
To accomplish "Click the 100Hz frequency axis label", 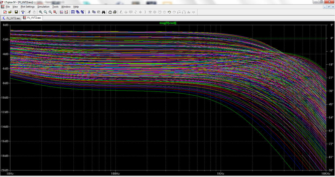I will click(x=115, y=174).
